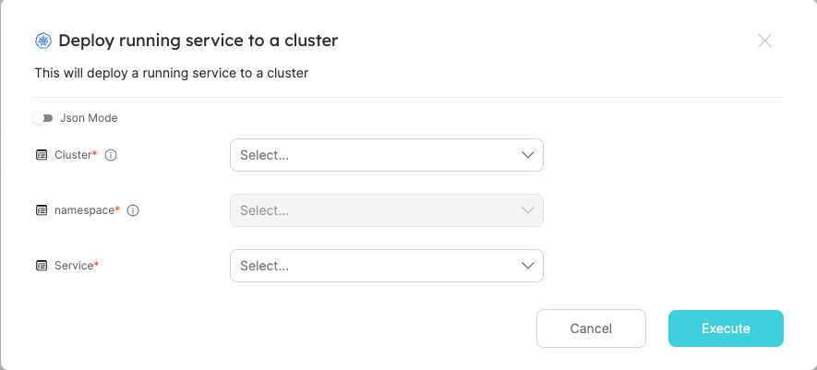817x370 pixels.
Task: Click the Service field label
Action: coord(75,266)
